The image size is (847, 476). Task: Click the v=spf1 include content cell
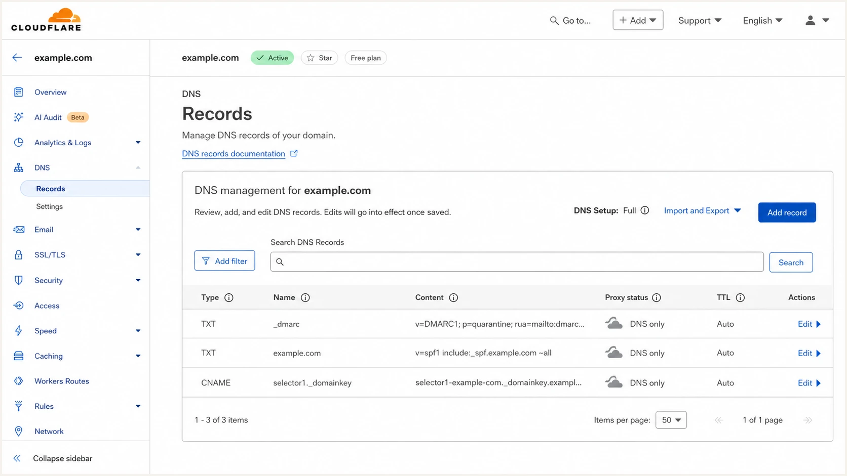[x=483, y=353]
